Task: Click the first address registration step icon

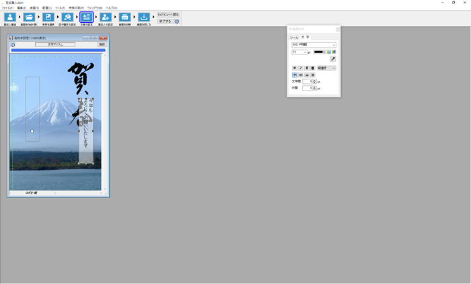Action: coord(9,17)
